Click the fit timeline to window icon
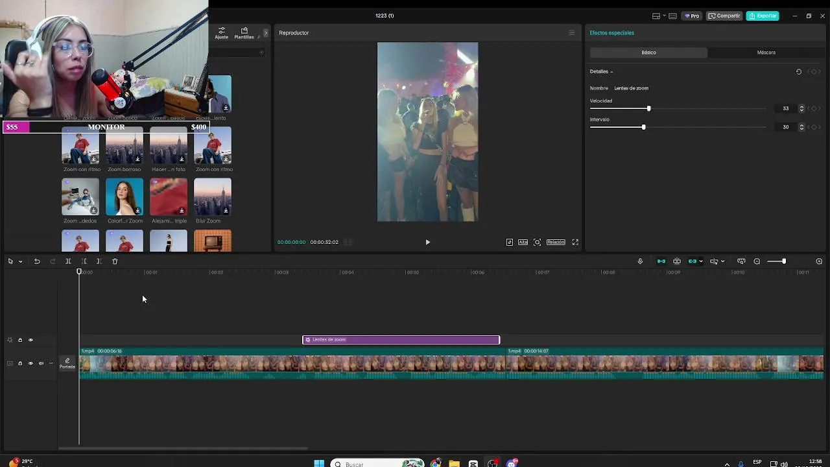The height and width of the screenshot is (467, 830). (741, 261)
